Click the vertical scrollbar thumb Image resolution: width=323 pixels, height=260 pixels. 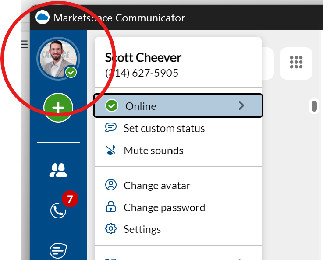[x=314, y=106]
